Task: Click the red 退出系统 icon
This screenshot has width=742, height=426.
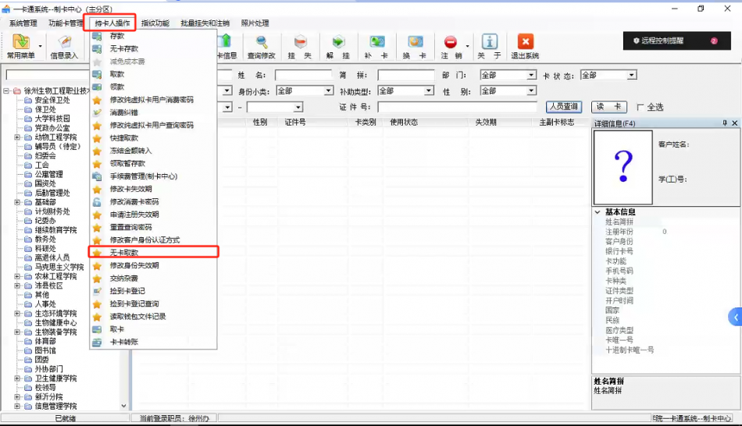Action: (525, 42)
